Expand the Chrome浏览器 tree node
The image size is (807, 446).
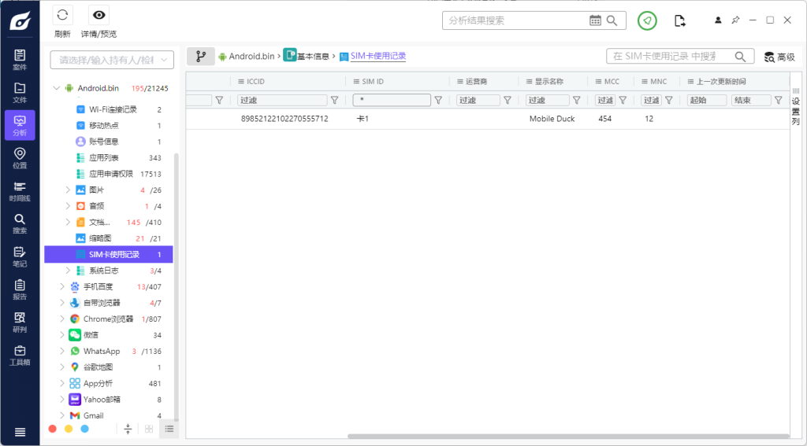pyautogui.click(x=62, y=319)
